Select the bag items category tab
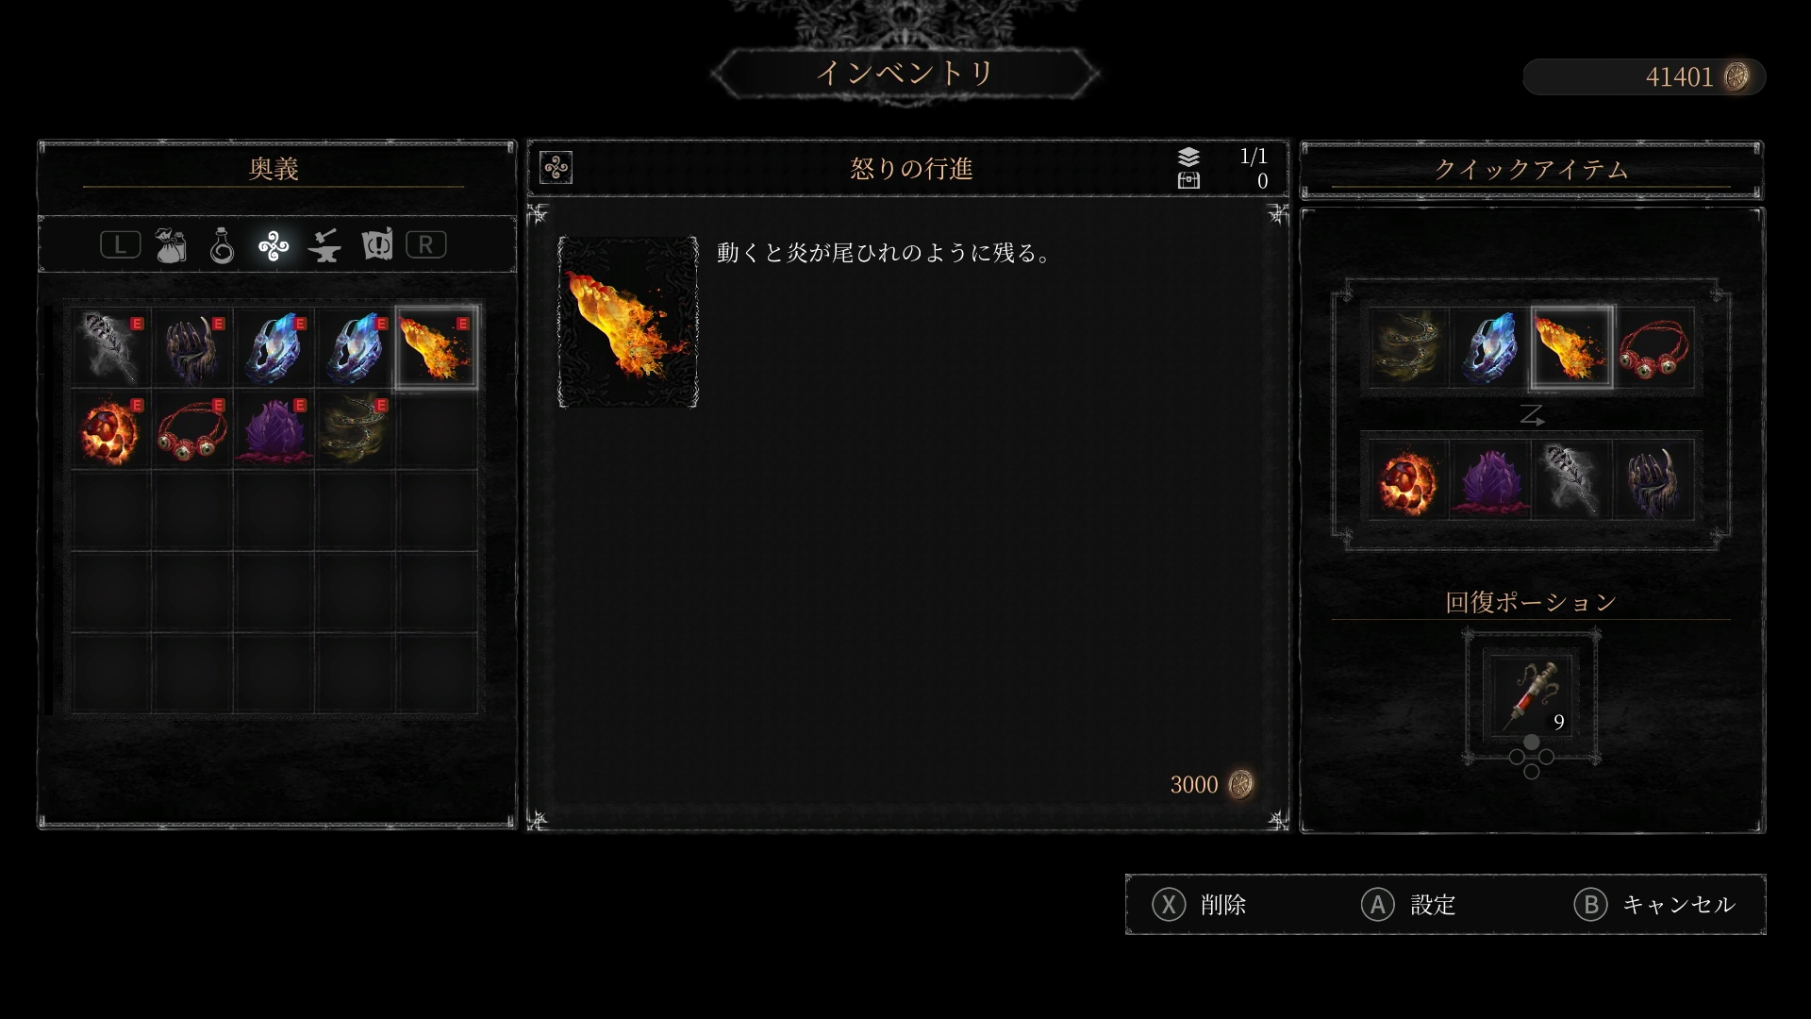 click(171, 245)
